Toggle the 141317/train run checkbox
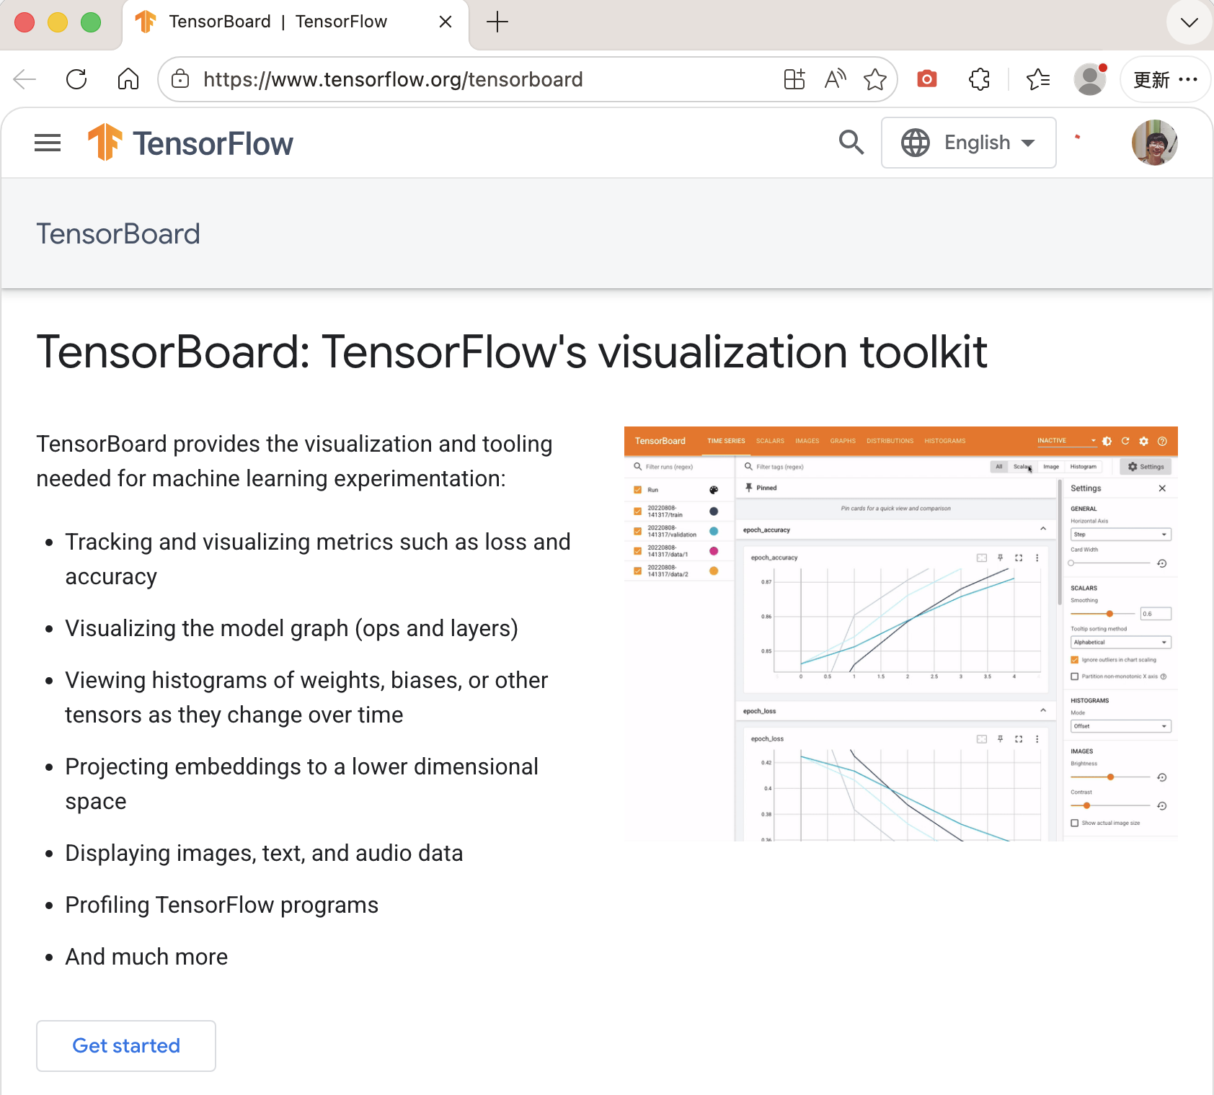This screenshot has height=1095, width=1214. (x=637, y=511)
